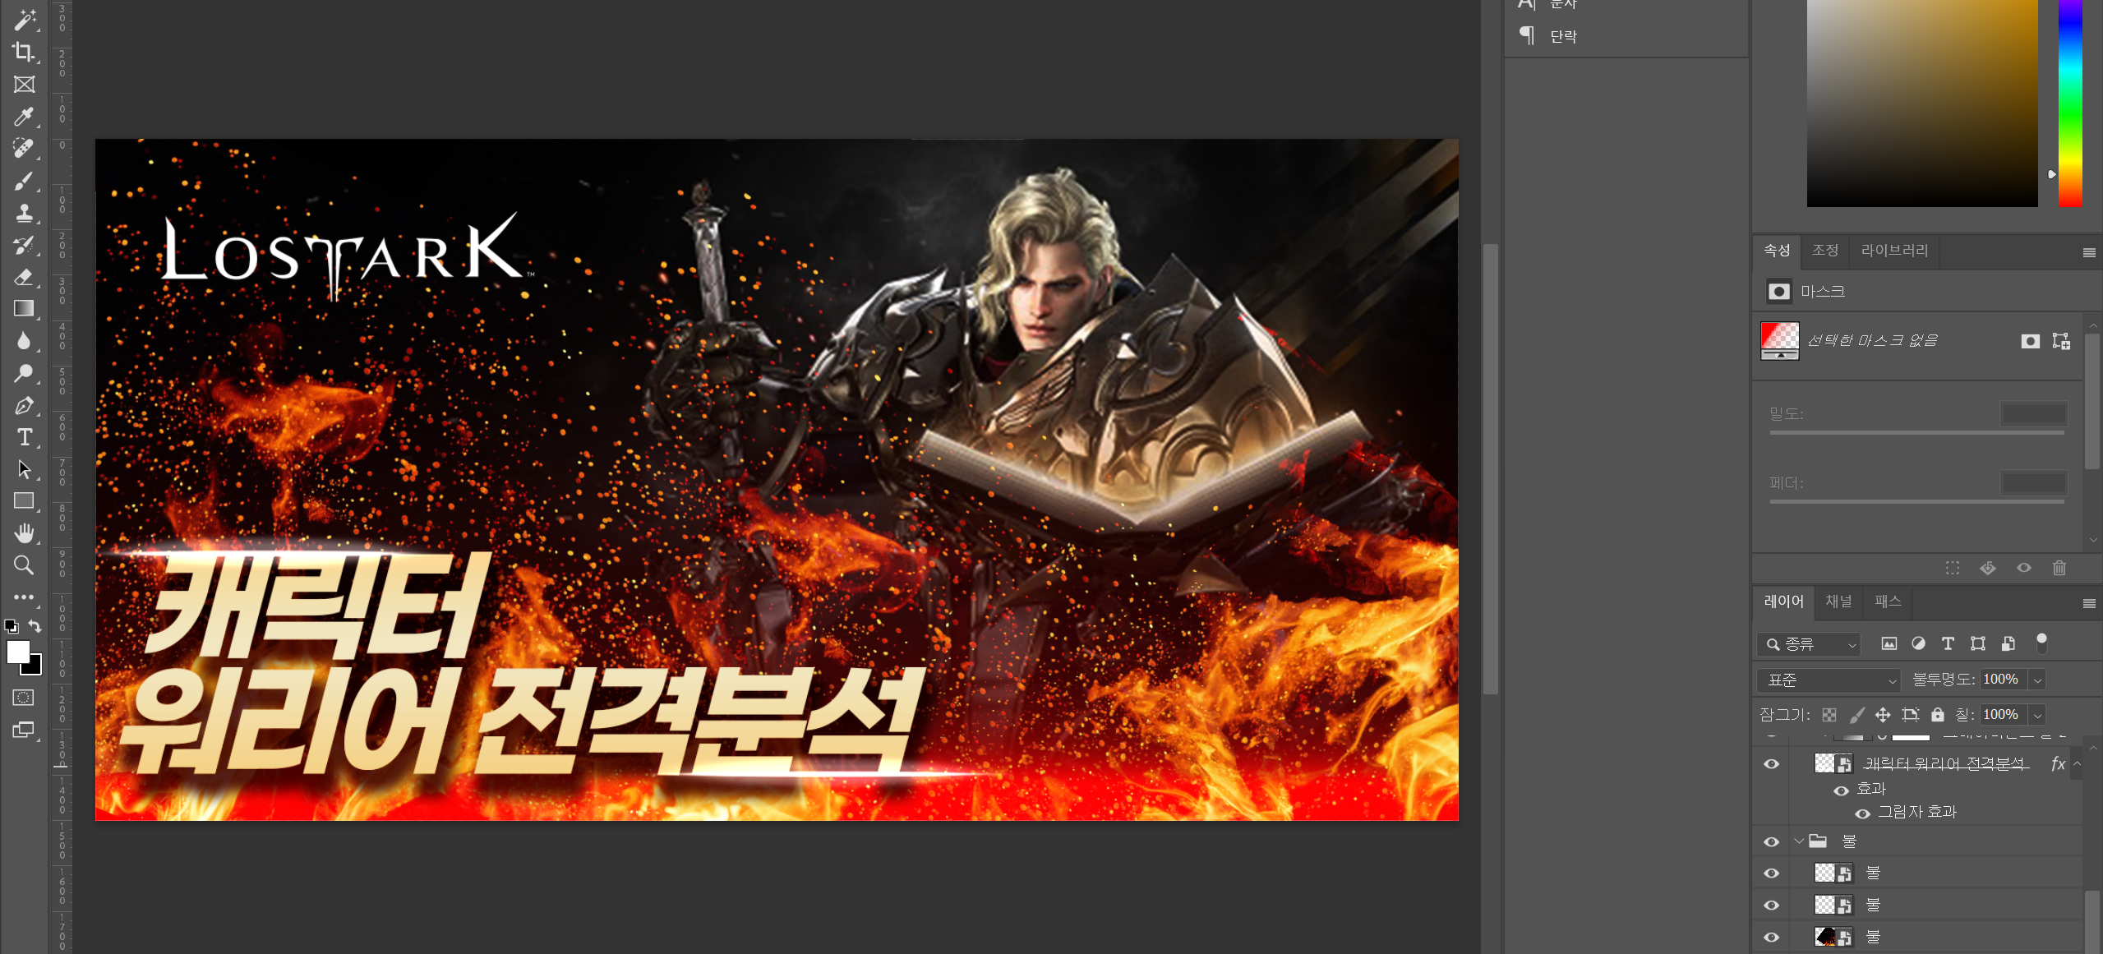Select the Zoom magnifier tool
This screenshot has height=954, width=2103.
pyautogui.click(x=25, y=565)
